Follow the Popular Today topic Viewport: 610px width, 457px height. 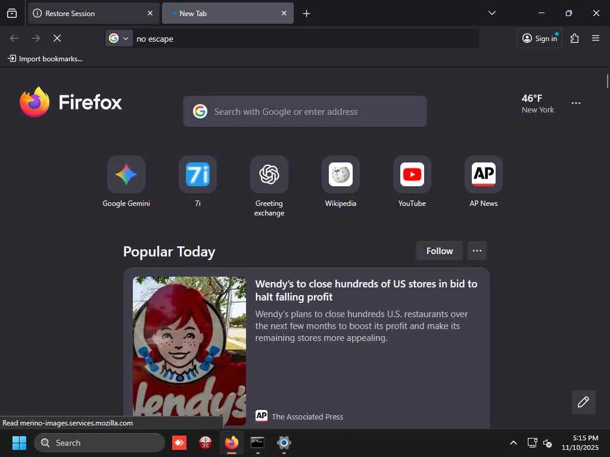[439, 251]
